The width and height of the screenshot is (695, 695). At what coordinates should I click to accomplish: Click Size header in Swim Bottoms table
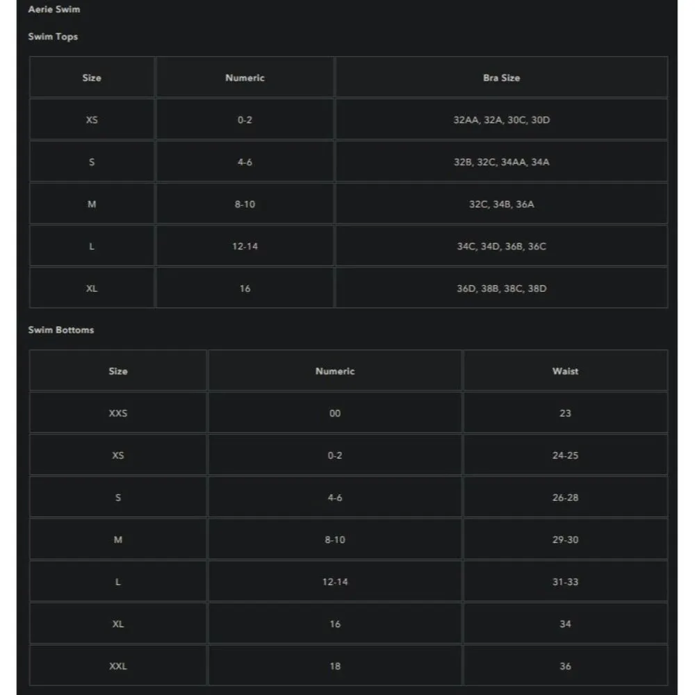pos(118,371)
